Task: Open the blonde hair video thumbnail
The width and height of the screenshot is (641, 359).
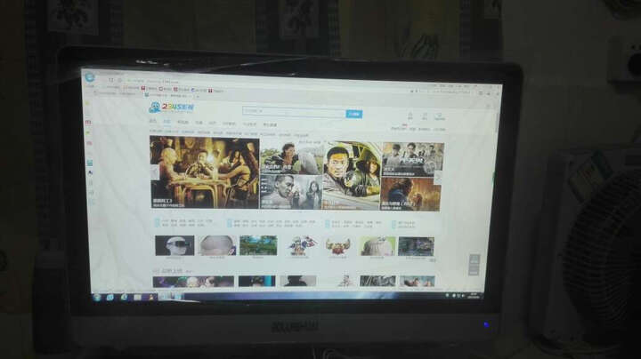Action: pyautogui.click(x=377, y=246)
